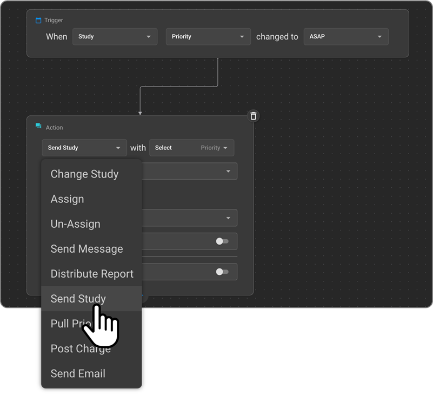Pick Un-Assign in the action menu
This screenshot has width=433, height=395.
(x=75, y=224)
